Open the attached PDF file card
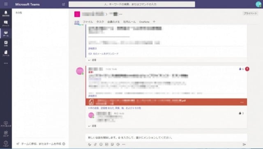 166,102
